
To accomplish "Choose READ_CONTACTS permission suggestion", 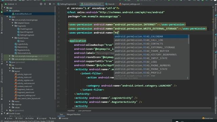I will (x=151, y=44).
